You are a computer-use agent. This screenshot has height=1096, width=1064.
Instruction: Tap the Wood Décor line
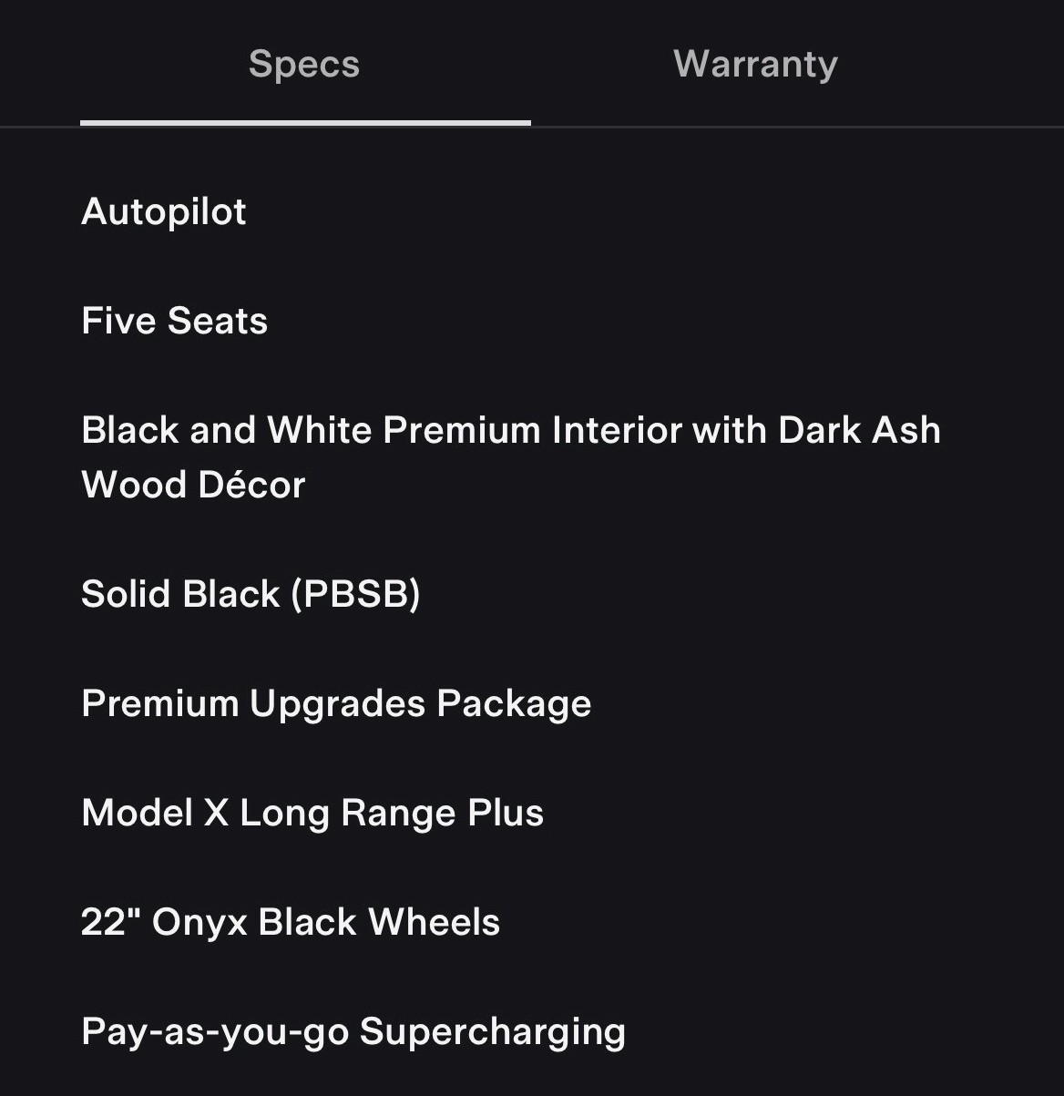click(193, 485)
